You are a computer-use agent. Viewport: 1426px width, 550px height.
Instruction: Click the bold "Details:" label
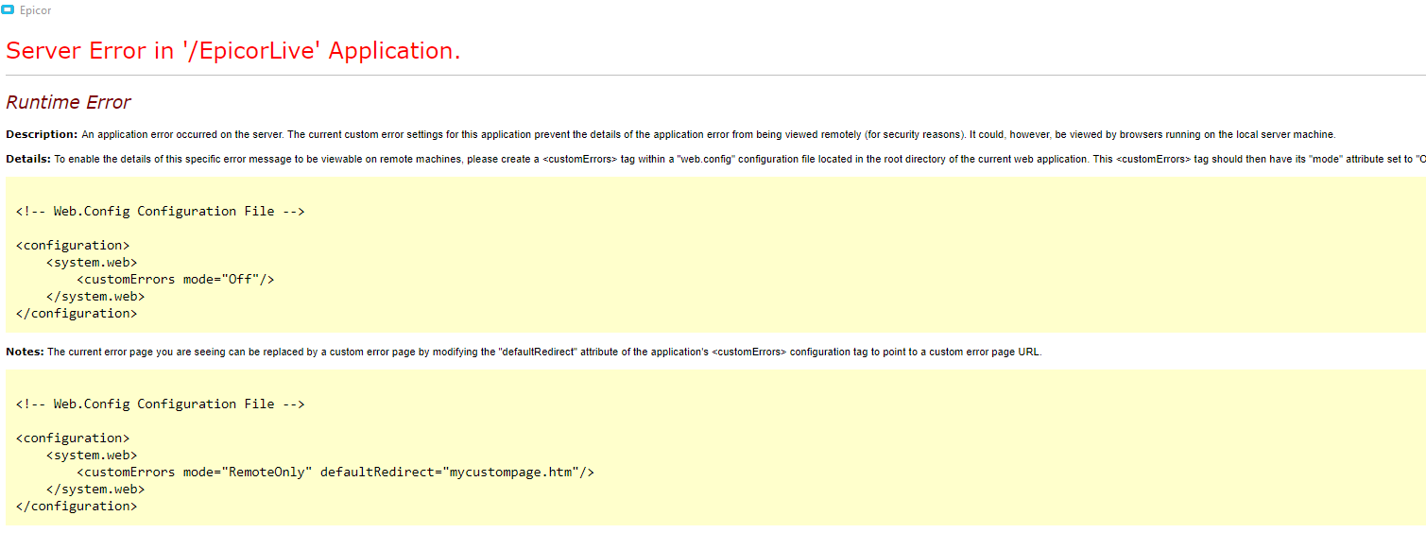[28, 159]
